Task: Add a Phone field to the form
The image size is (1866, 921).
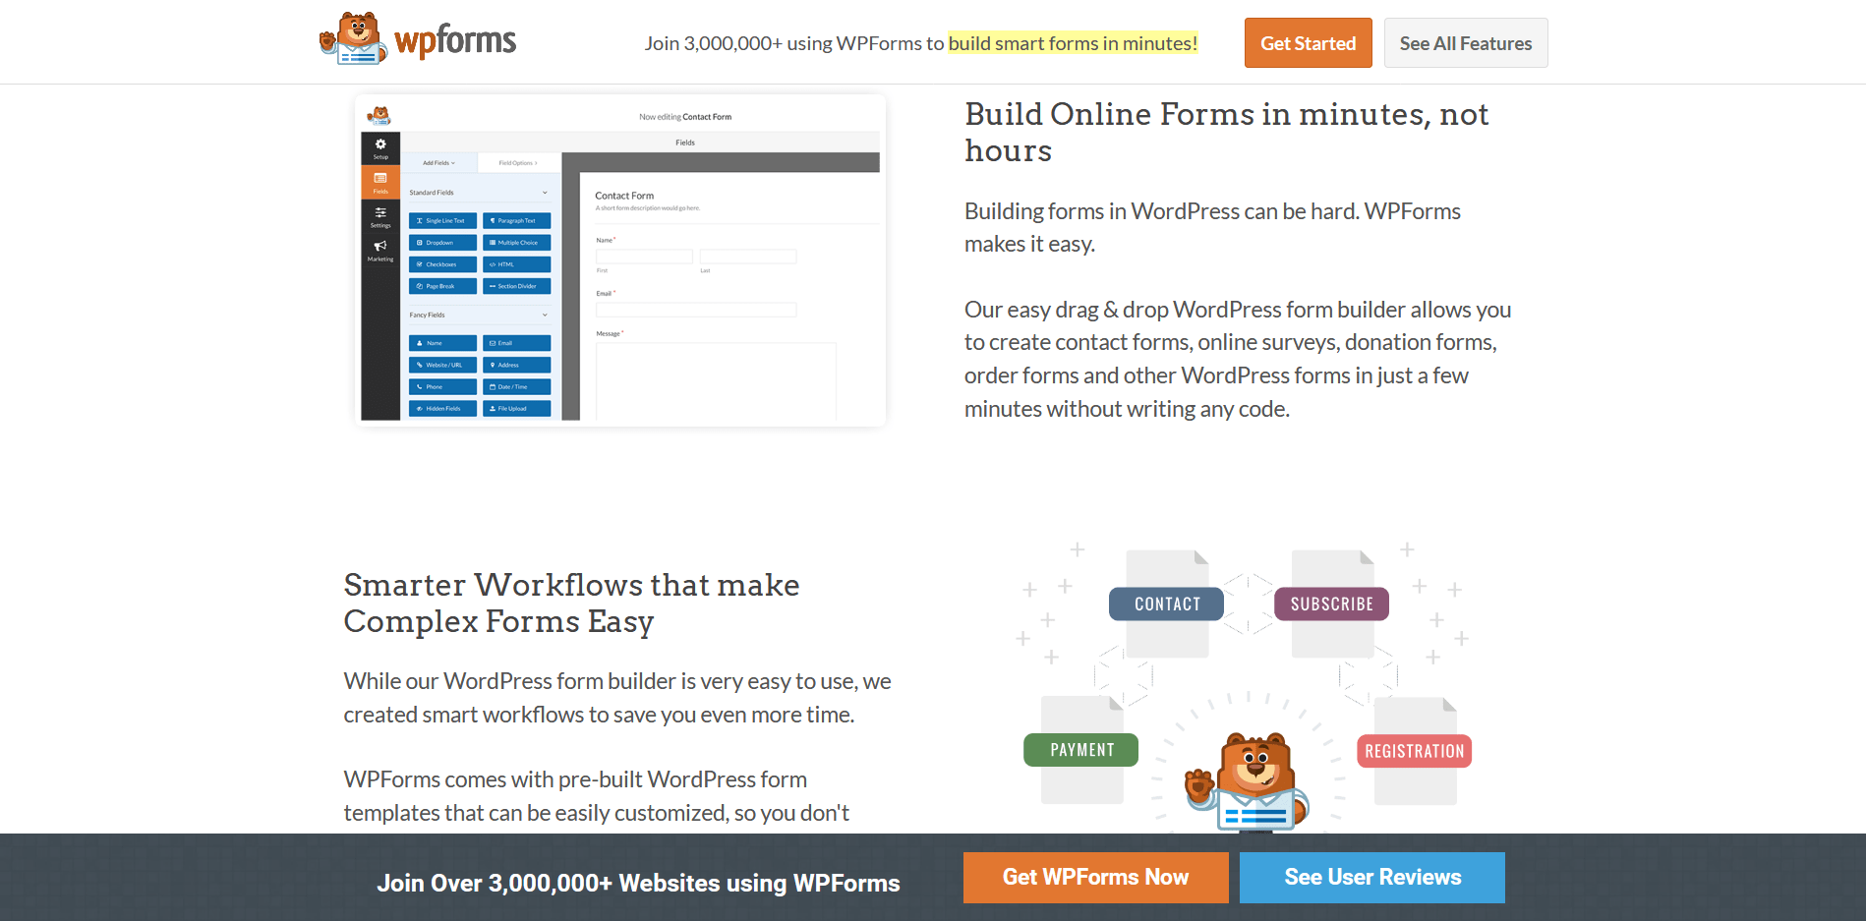Action: pyautogui.click(x=442, y=386)
